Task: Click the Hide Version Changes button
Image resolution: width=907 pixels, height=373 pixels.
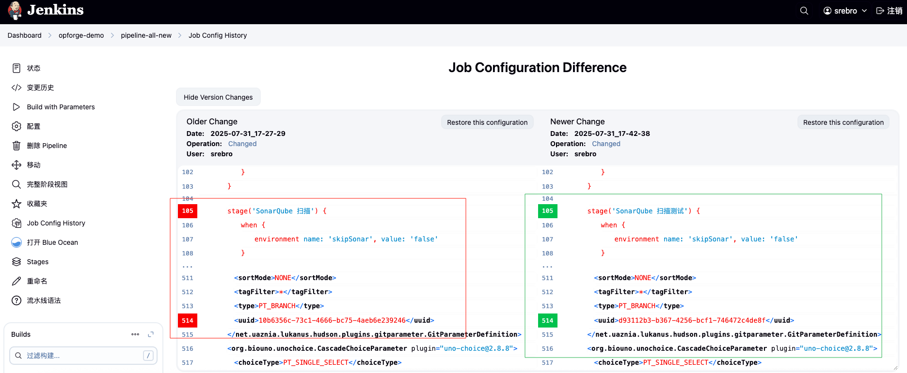Action: click(218, 97)
